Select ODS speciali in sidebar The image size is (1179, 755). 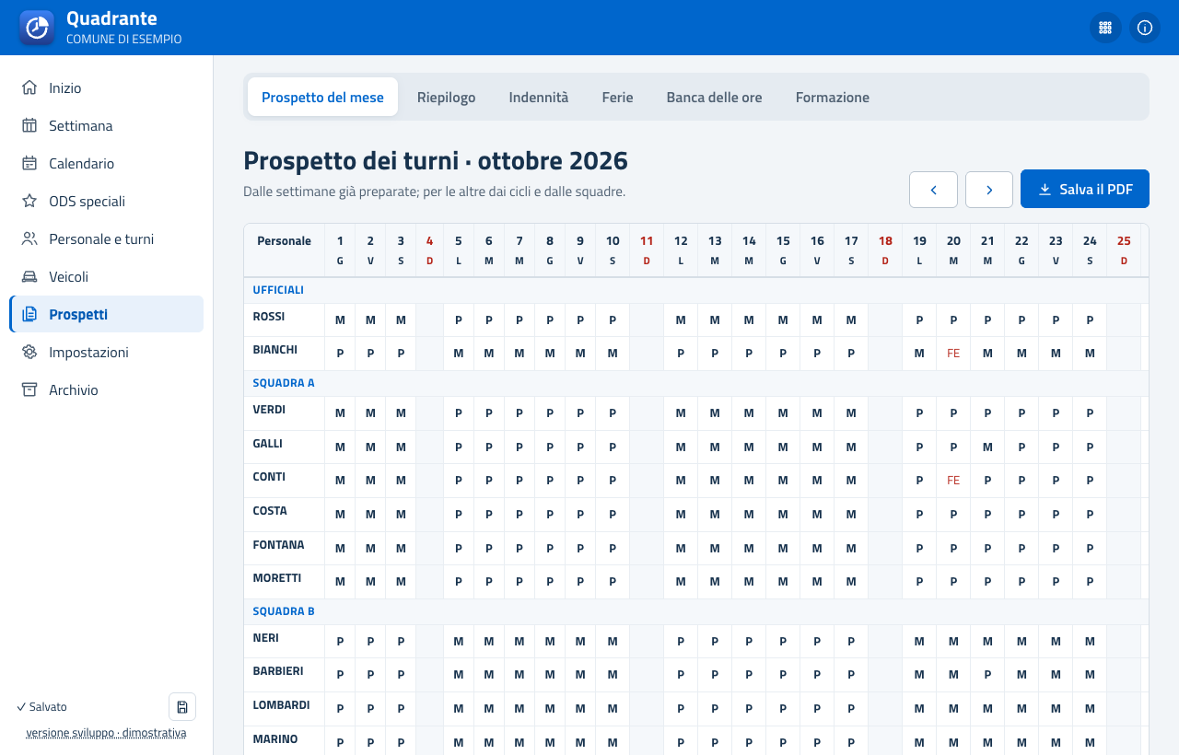[106, 201]
